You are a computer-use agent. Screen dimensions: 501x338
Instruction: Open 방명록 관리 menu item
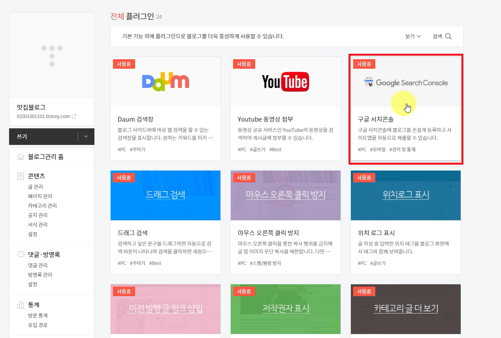click(40, 275)
